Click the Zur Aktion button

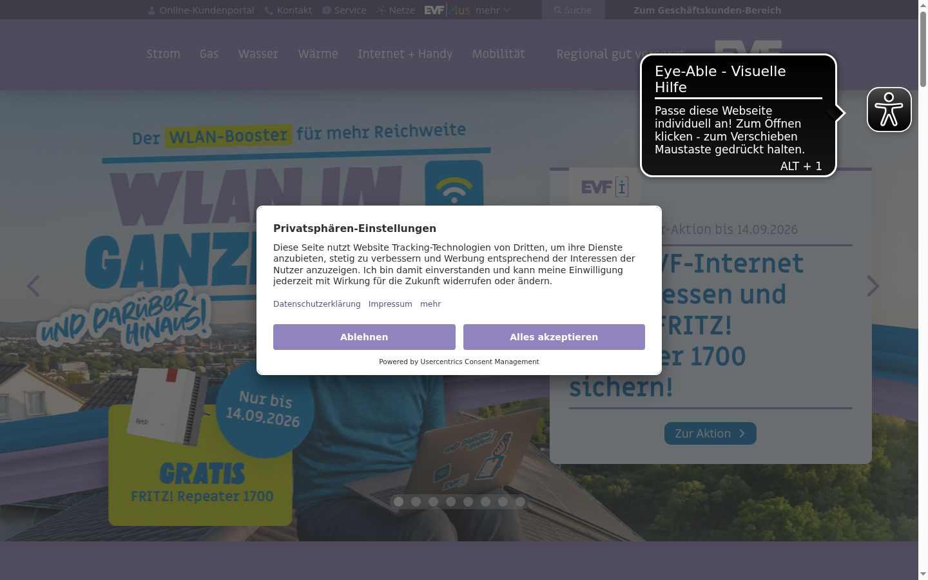pyautogui.click(x=710, y=434)
